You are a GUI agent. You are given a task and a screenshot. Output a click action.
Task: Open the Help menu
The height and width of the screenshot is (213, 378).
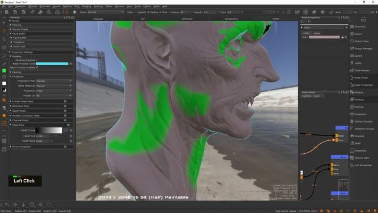click(164, 7)
